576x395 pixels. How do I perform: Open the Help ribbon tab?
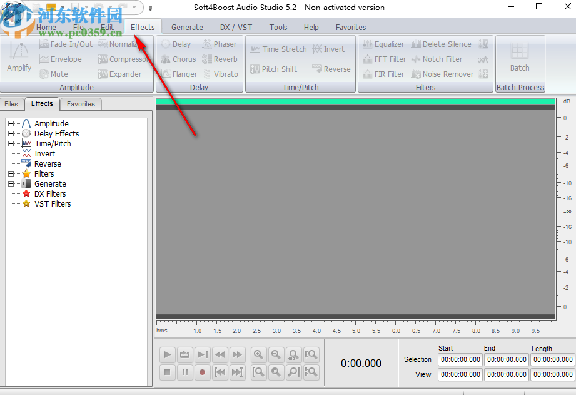click(311, 27)
